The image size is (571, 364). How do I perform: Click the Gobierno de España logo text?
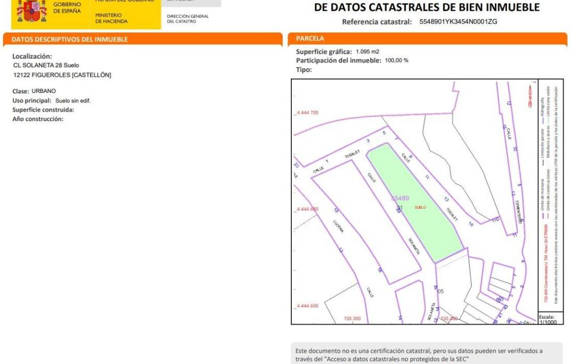point(68,8)
